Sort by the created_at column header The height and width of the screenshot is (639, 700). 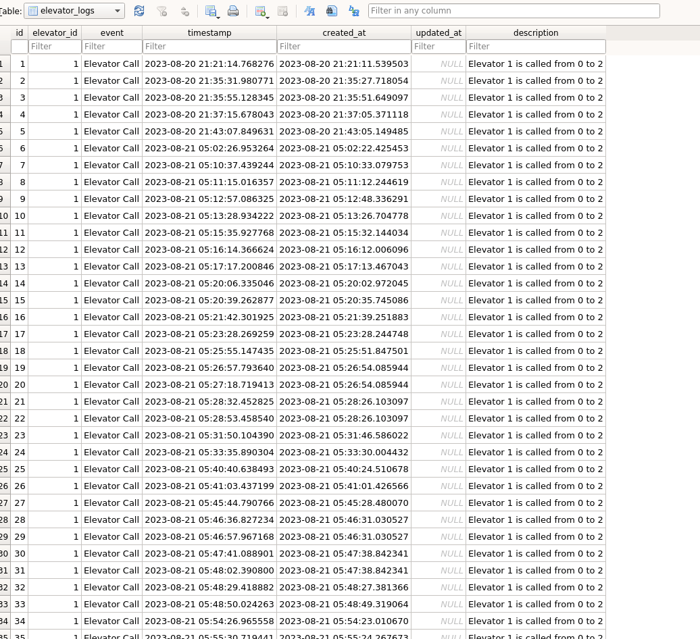pyautogui.click(x=344, y=32)
